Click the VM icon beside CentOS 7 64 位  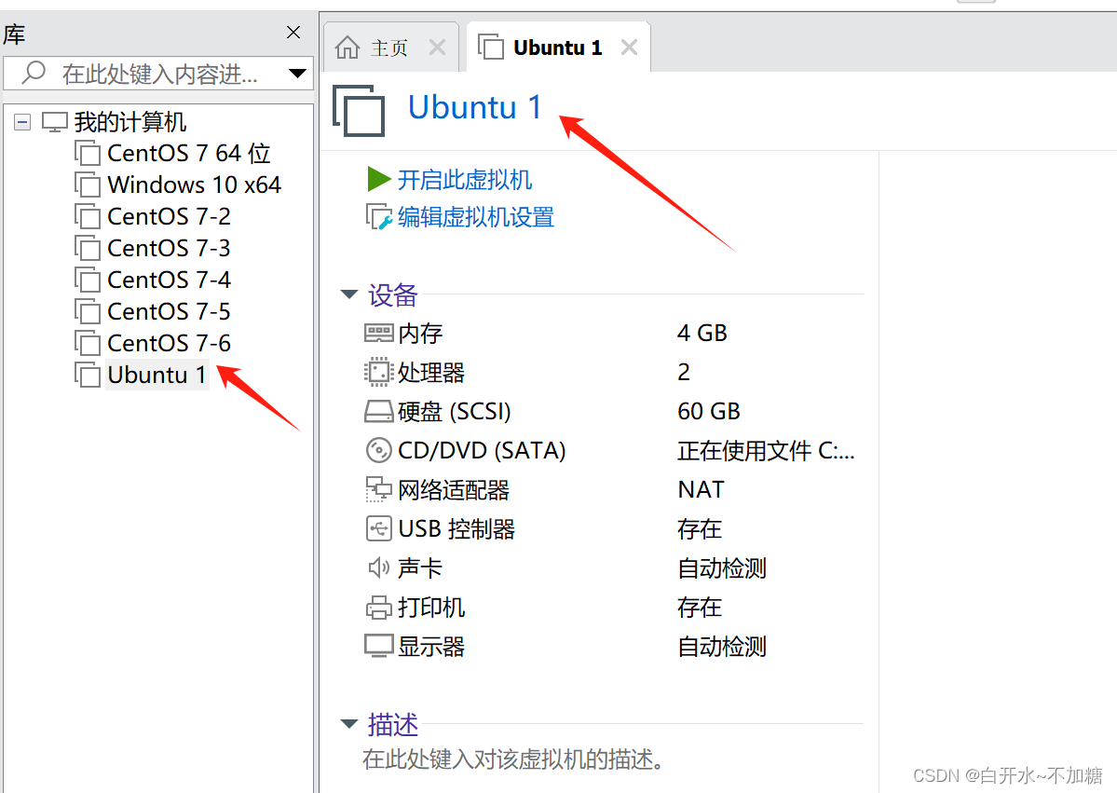click(88, 153)
